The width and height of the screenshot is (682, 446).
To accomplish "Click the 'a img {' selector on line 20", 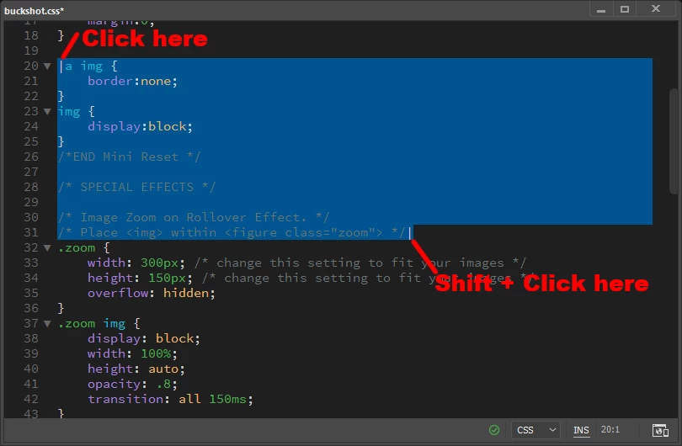I will [91, 66].
